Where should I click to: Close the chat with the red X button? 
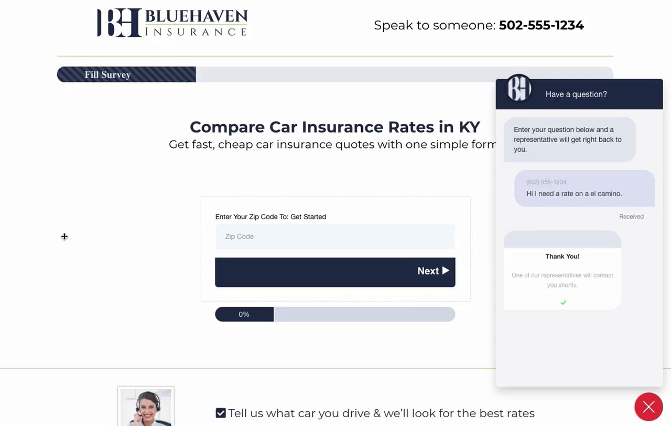pos(648,407)
